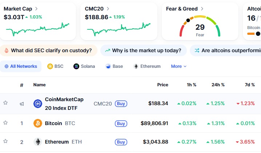Click the Solana network icon
This screenshot has height=153, width=261.
(76, 66)
